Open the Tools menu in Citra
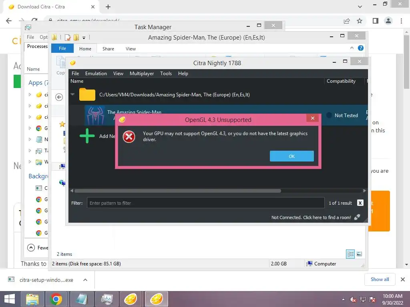This screenshot has height=307, width=410. tap(166, 74)
